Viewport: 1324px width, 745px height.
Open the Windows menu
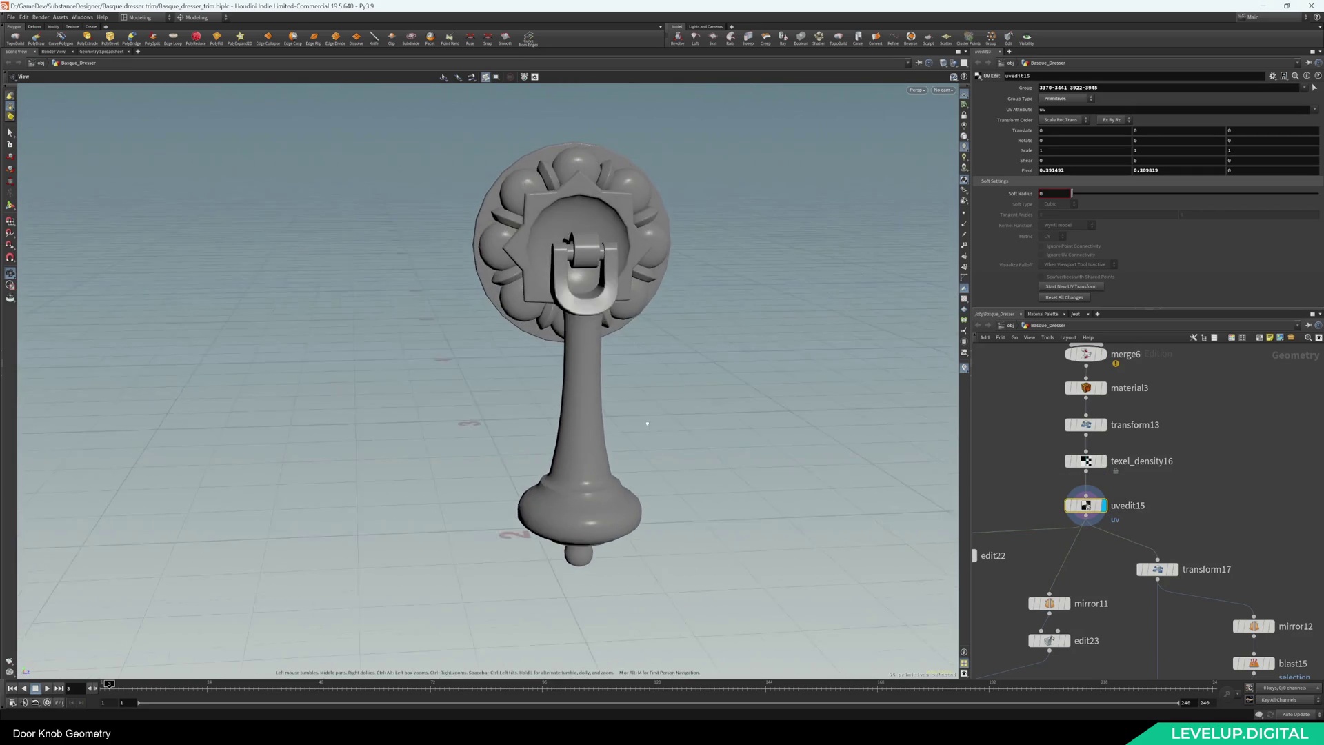[x=82, y=17]
